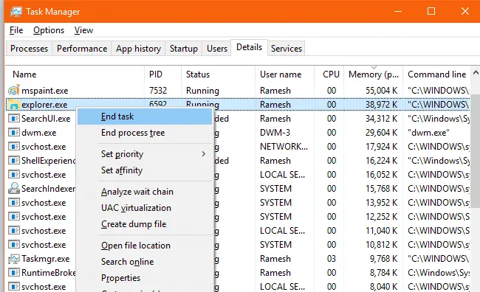
Task: Select the Taskmgr.exe process name
Action: pos(46,259)
